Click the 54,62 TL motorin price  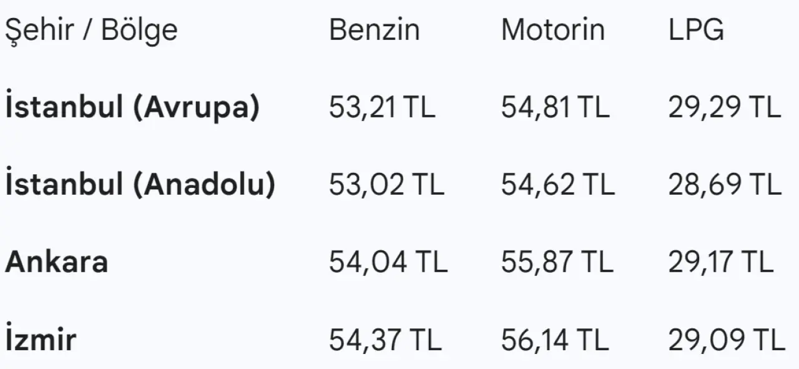tap(557, 185)
